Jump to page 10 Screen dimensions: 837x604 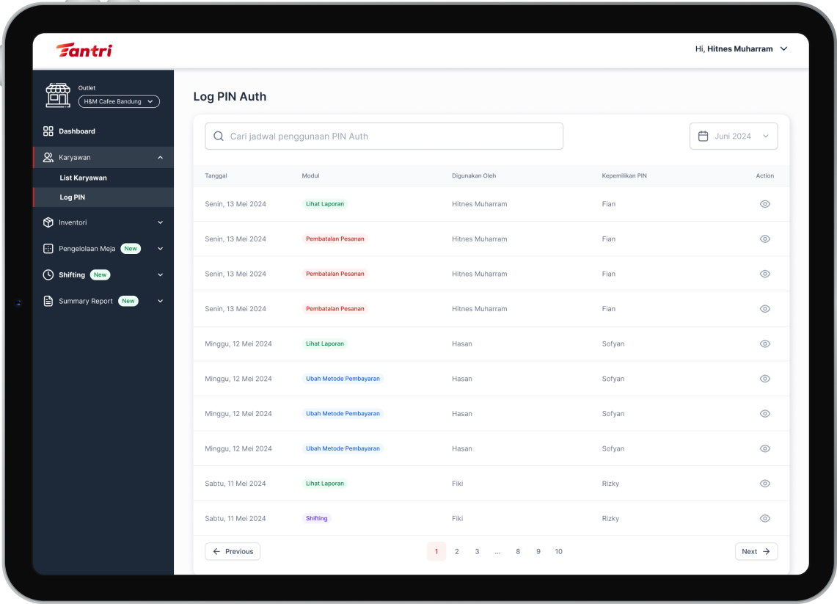[x=558, y=551]
